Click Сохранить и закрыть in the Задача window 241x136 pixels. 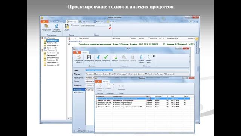[79, 59]
